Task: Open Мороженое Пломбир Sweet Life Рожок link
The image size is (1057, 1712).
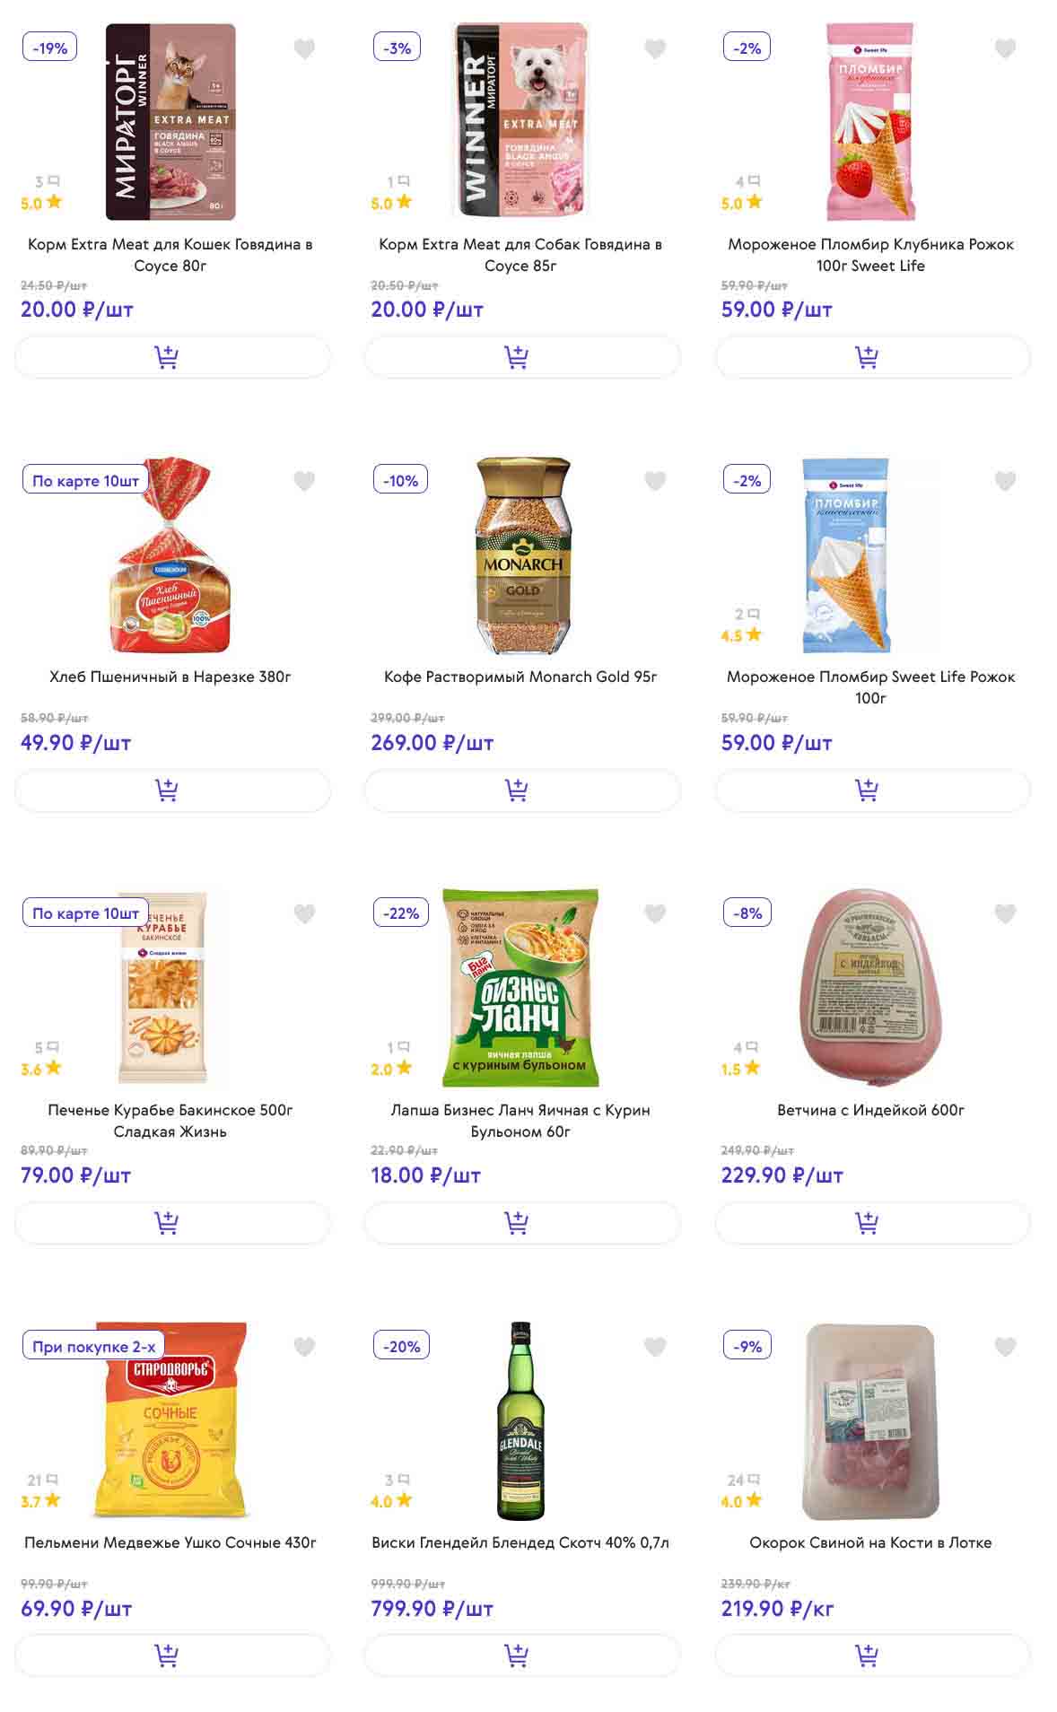Action: coord(870,687)
